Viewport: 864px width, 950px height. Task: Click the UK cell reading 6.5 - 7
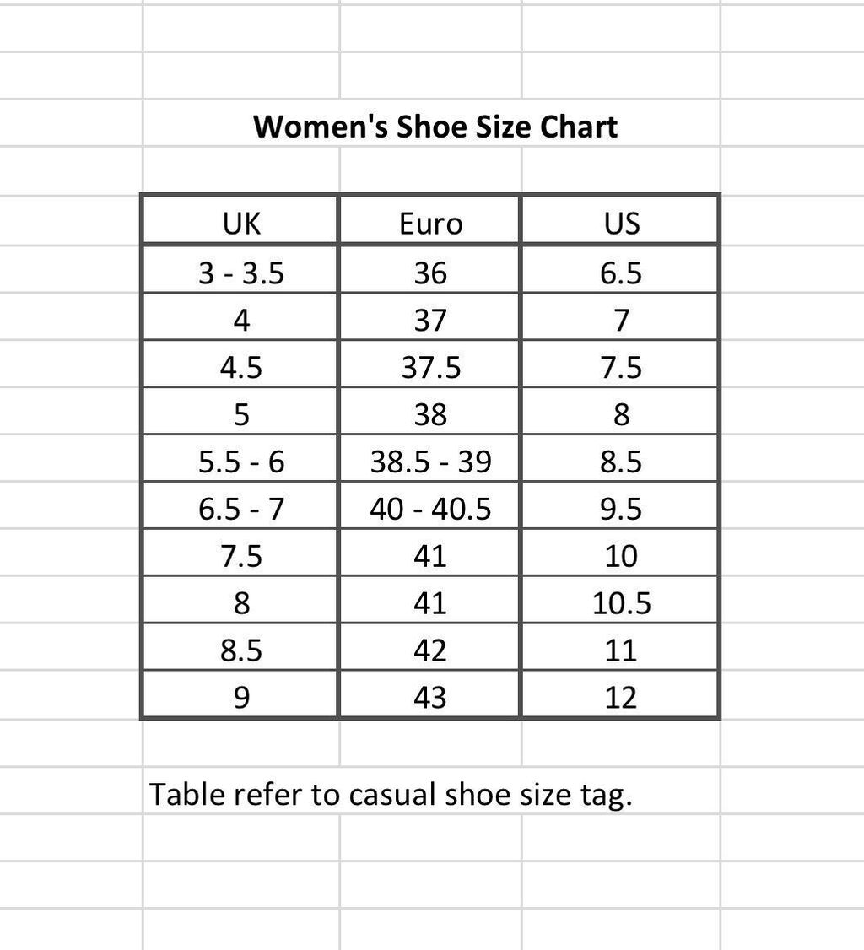click(x=241, y=509)
